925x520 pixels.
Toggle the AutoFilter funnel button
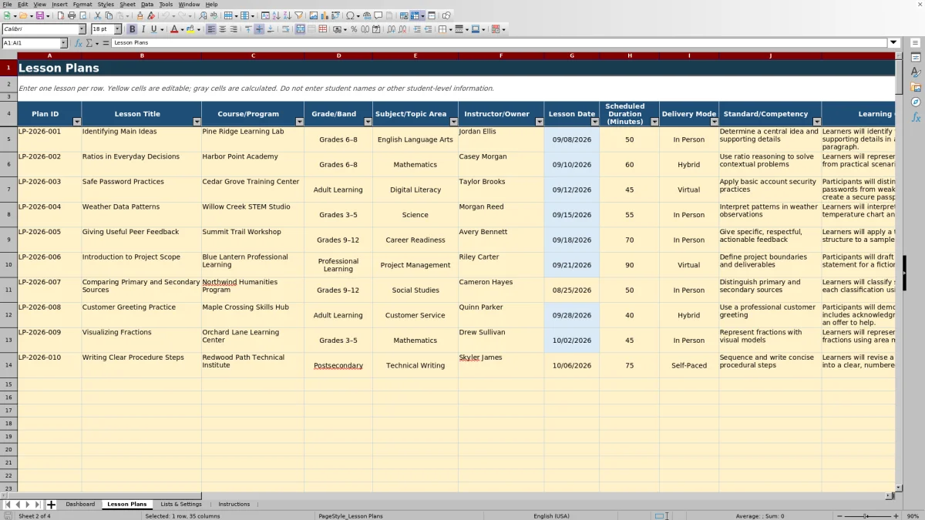pyautogui.click(x=298, y=15)
